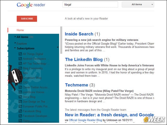Click the European Public Policy feed icon
Image resolution: width=167 pixels, height=125 pixels.
pos(20,107)
